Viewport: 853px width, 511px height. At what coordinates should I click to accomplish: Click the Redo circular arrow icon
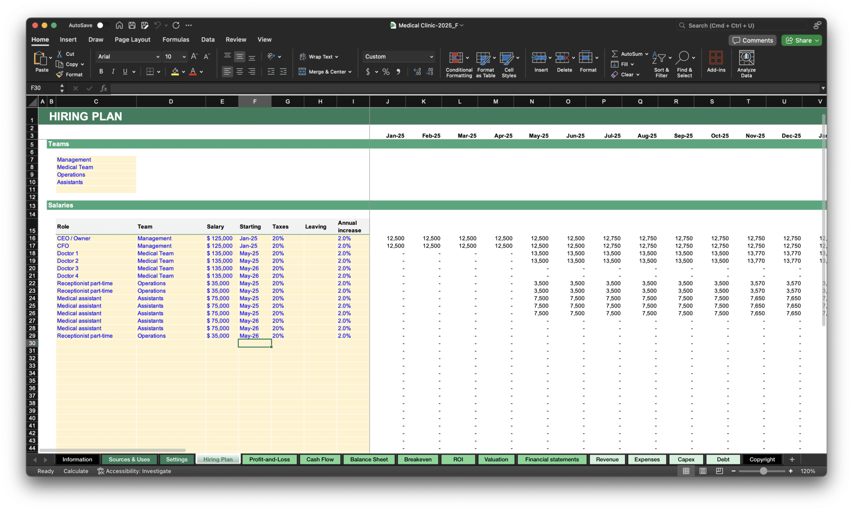176,25
